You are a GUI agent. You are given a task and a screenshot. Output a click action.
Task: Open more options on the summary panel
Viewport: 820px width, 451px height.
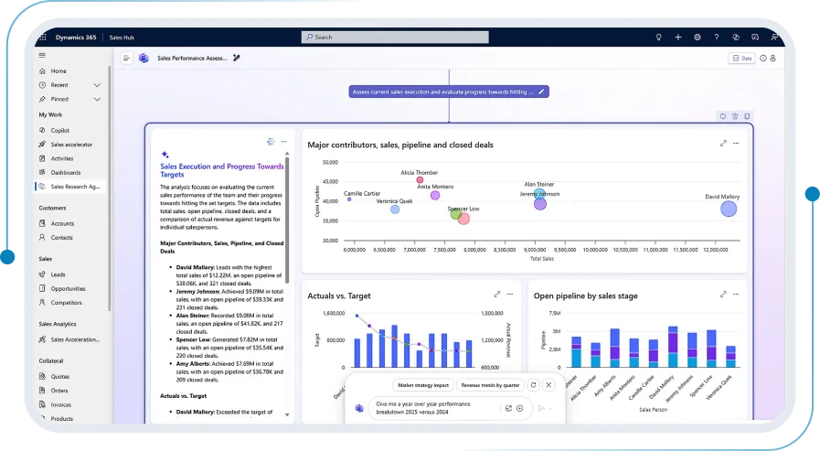284,141
